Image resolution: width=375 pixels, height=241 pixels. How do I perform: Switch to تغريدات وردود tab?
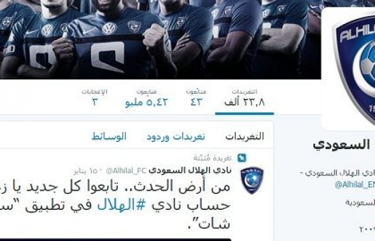(x=176, y=137)
